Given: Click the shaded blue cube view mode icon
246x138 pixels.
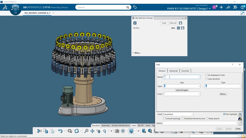Looking at the screenshot, I should click(x=131, y=131).
